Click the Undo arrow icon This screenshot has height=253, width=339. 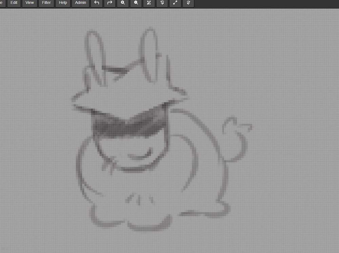(x=97, y=3)
